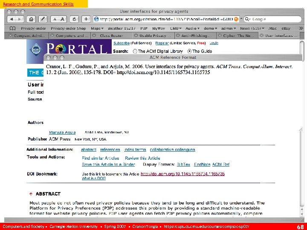Viewport: 307px width, 230px height.
Task: Open the Maps bookmark dropdown
Action: (97, 29)
